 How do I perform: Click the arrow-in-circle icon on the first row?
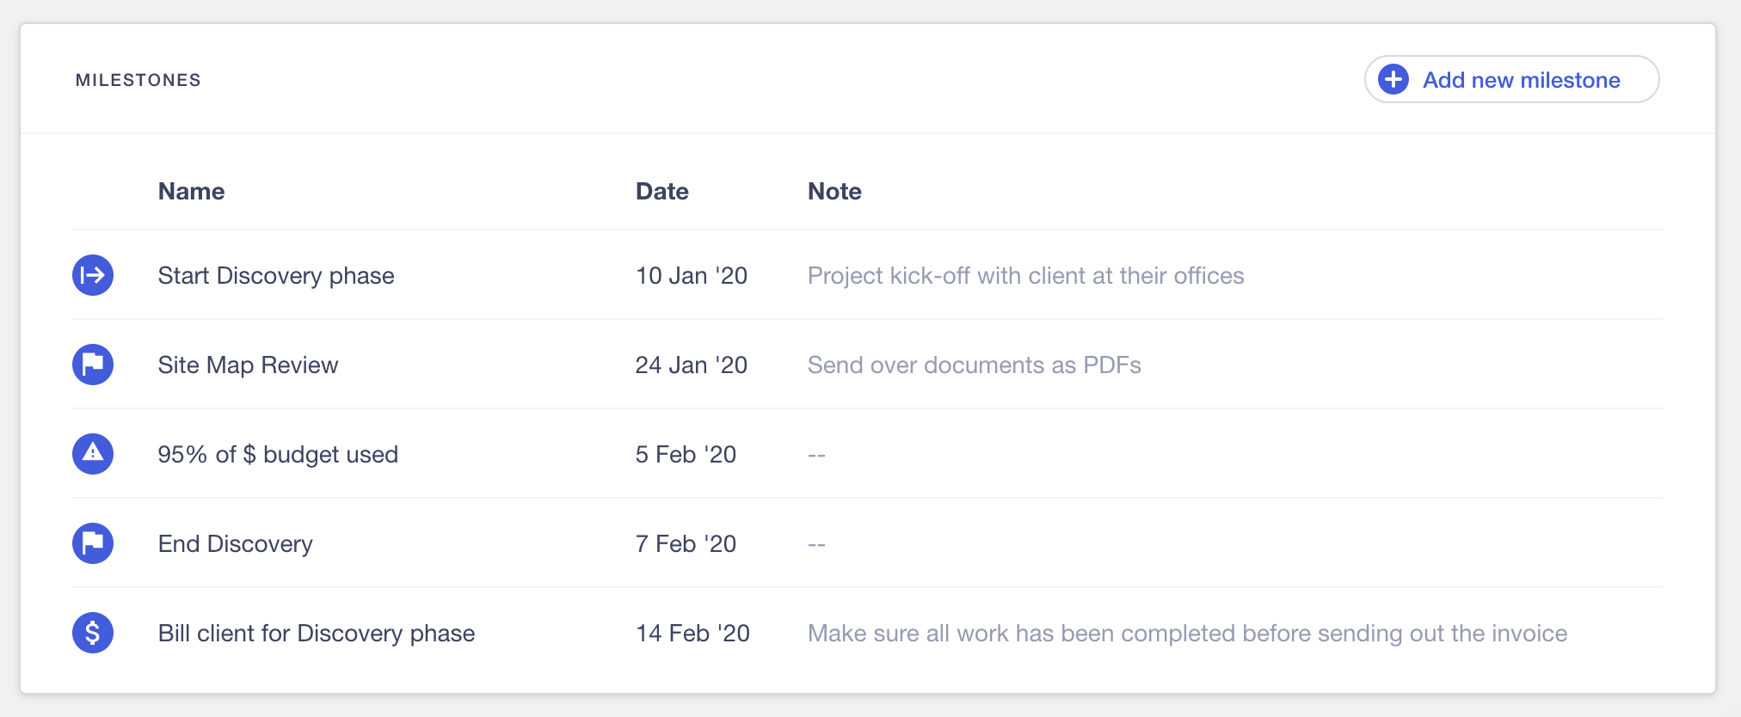[93, 275]
